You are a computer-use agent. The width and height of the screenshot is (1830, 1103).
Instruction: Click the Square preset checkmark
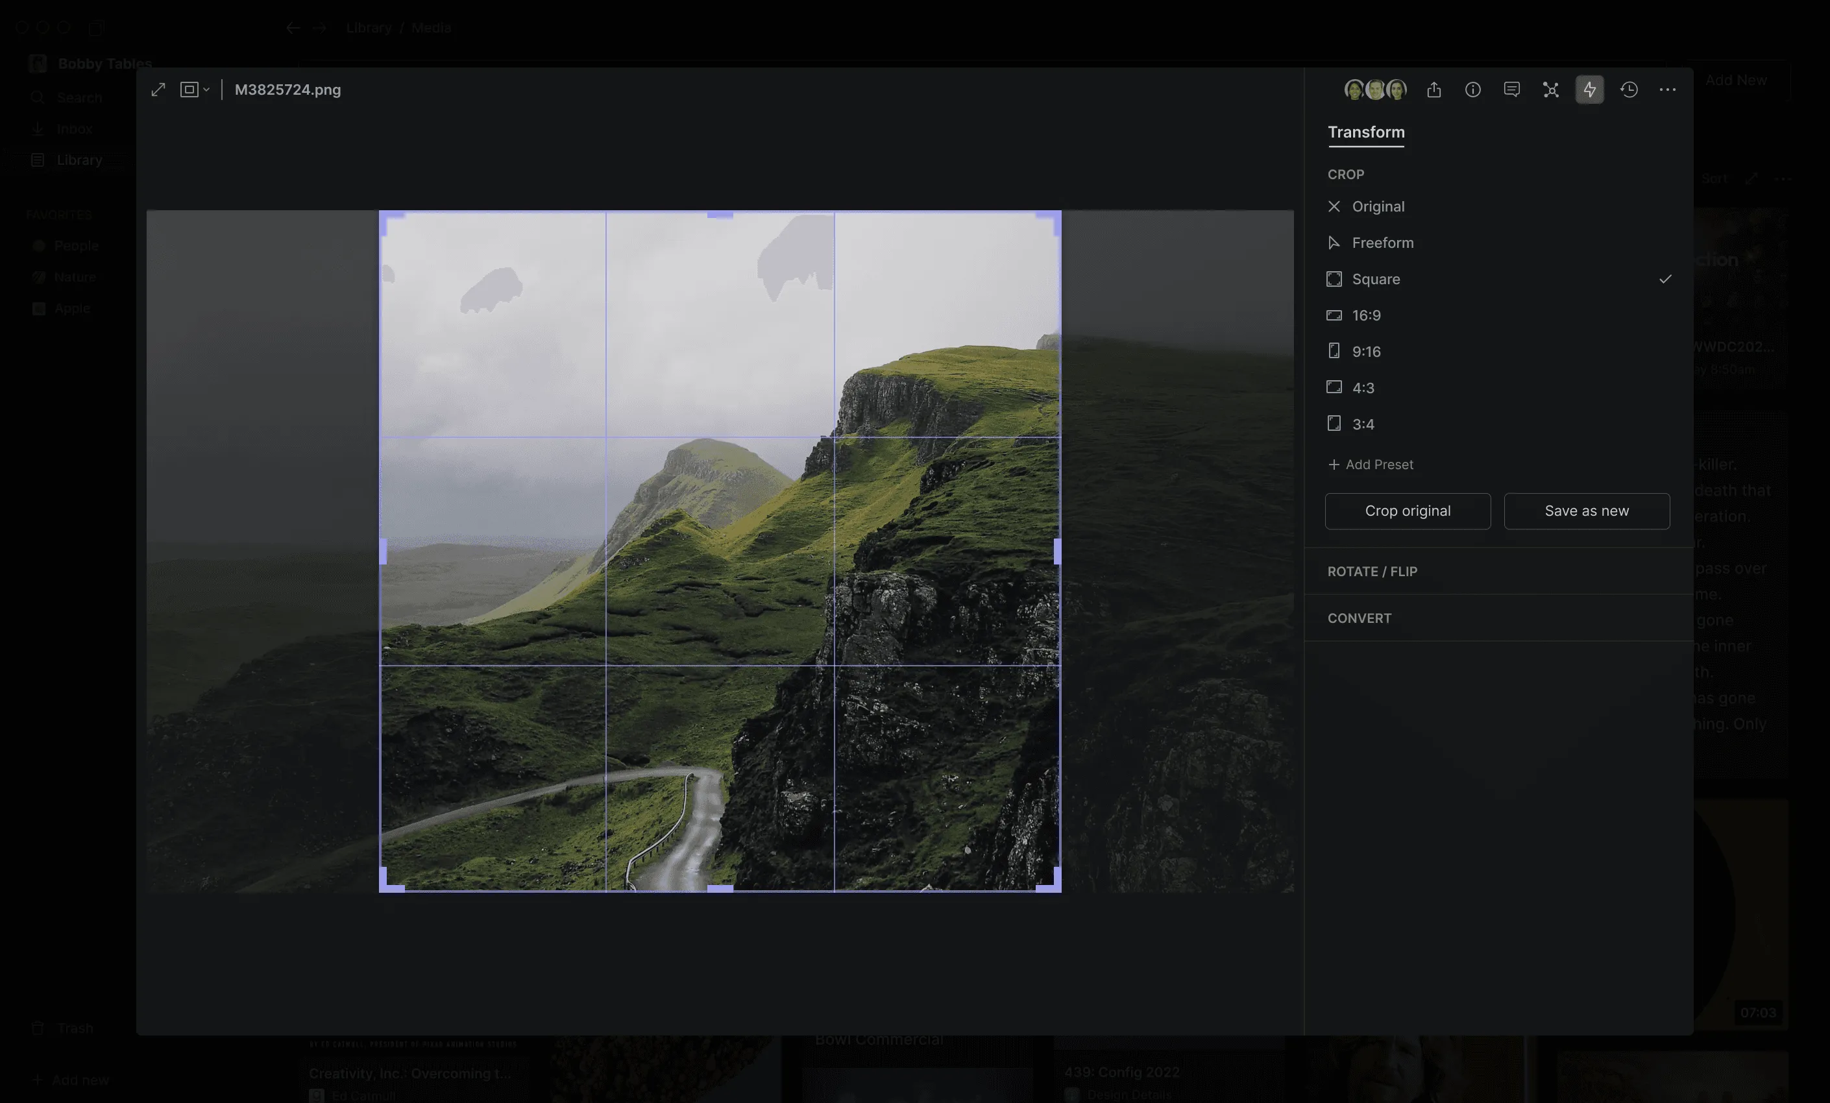pos(1665,279)
